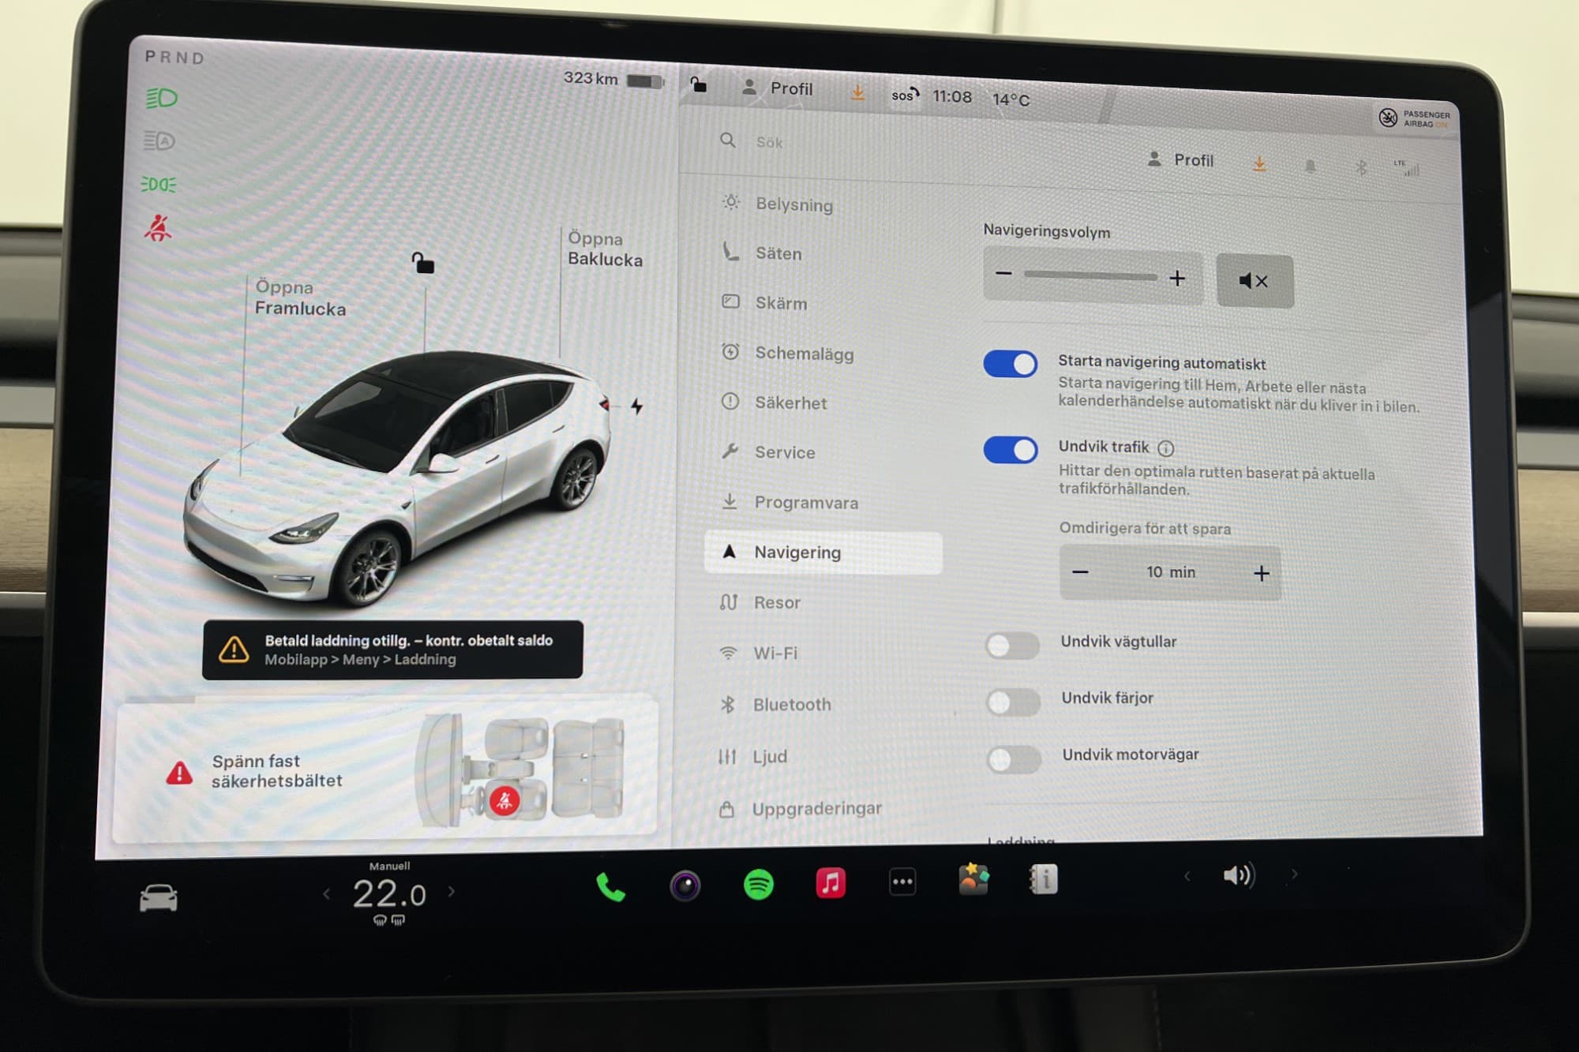Click the Undvik trafik info icon
1579x1052 pixels.
click(1166, 448)
